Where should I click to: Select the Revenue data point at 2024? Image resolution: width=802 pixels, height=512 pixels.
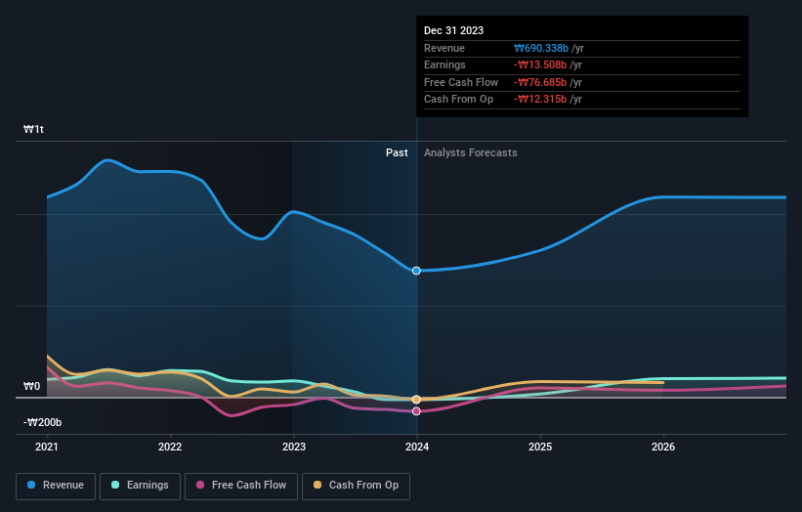[416, 271]
